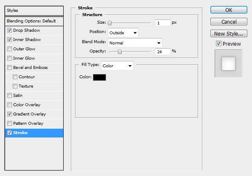252x176 pixels.
Task: Toggle the Preview checkbox
Action: (218, 44)
